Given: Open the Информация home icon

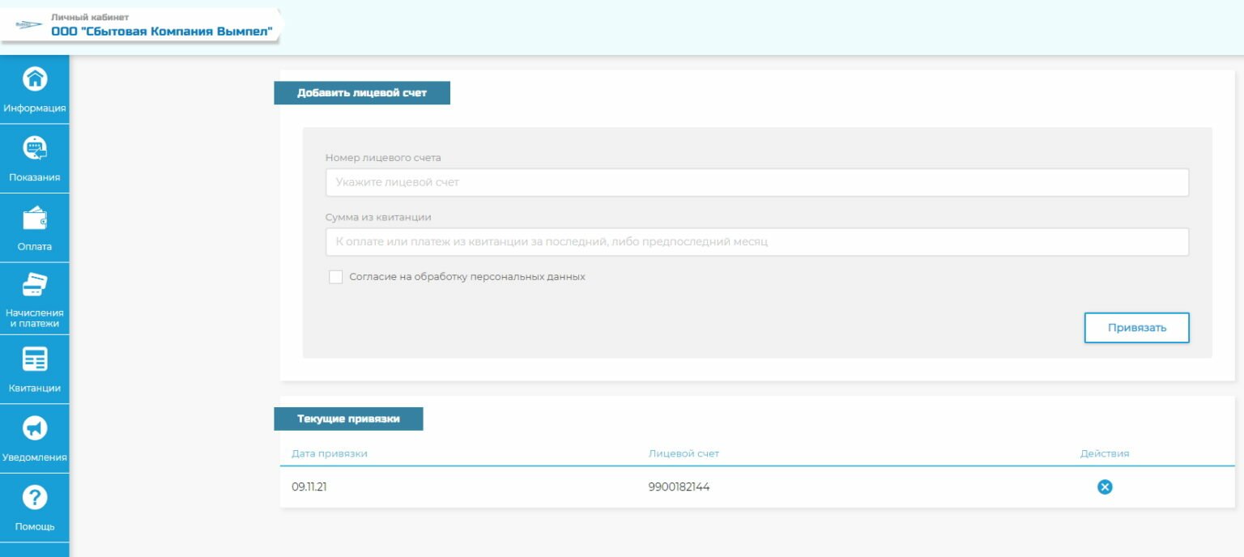Looking at the screenshot, I should point(35,79).
